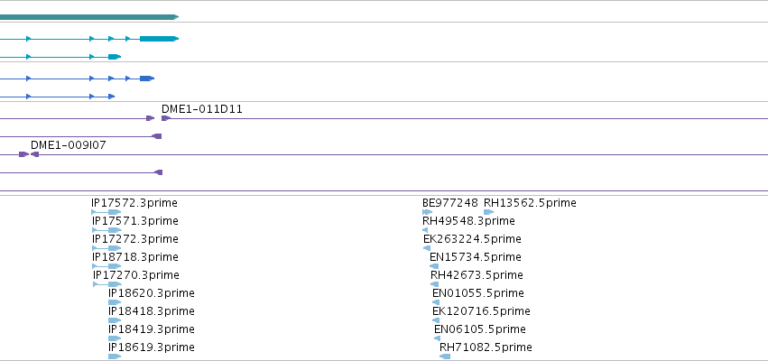The height and width of the screenshot is (361, 768).
Task: Select the DME1-009I07 left-pointing clone arrow
Action: coord(35,154)
